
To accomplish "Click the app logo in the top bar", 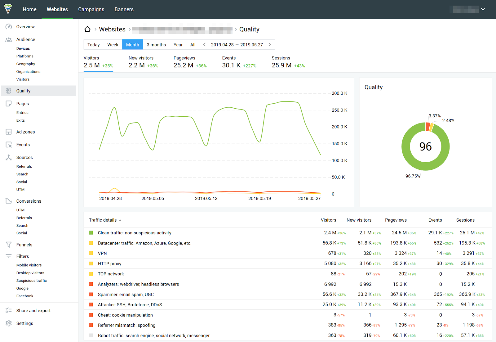I will click(8, 9).
